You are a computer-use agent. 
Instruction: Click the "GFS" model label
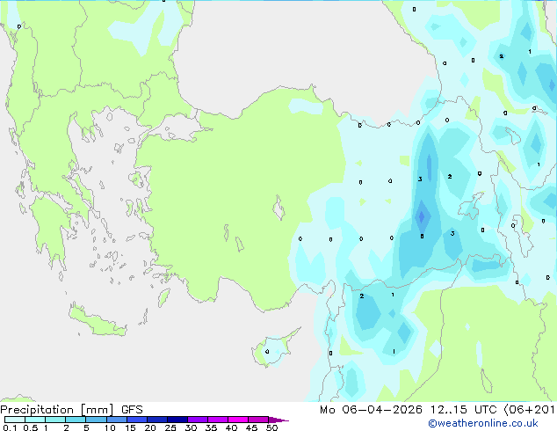tap(132, 410)
